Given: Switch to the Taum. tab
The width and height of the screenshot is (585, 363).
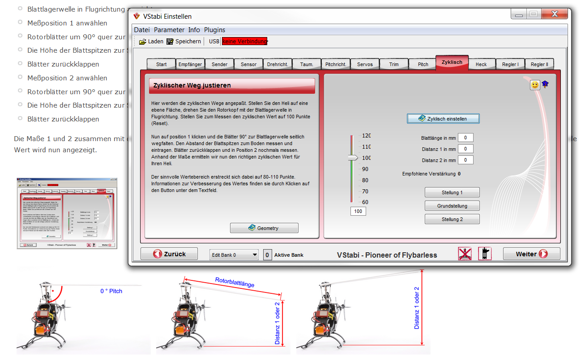Looking at the screenshot, I should pos(307,64).
